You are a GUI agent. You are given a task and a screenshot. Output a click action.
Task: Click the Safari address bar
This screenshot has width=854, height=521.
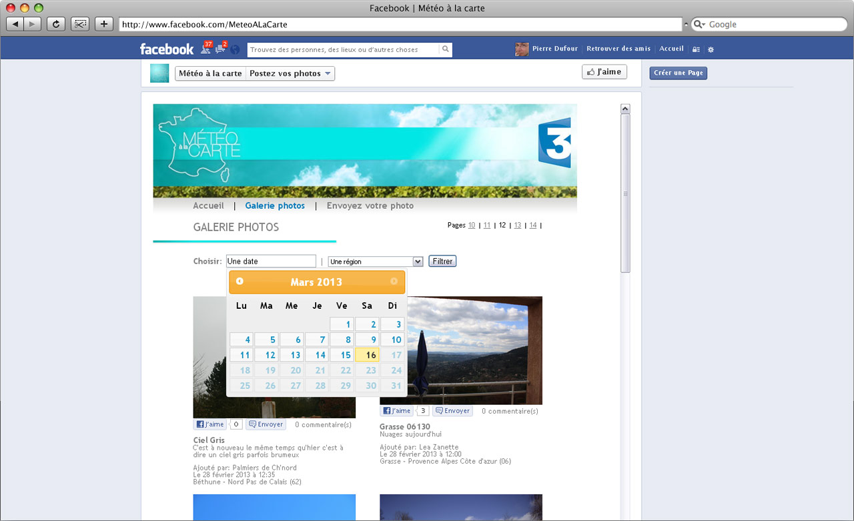pos(400,24)
